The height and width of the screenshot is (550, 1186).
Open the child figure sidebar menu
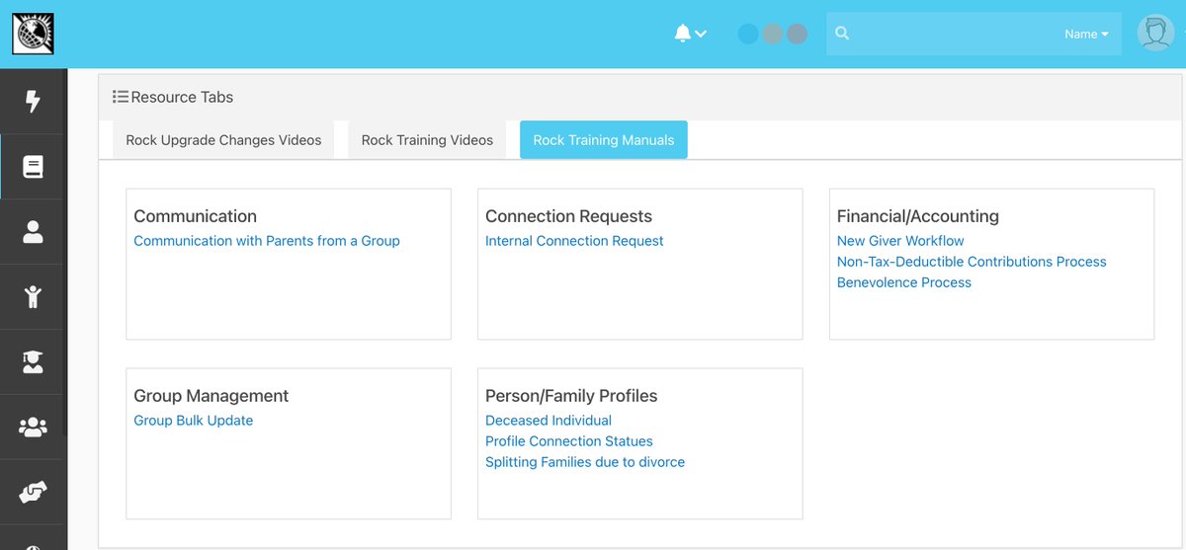tap(33, 296)
